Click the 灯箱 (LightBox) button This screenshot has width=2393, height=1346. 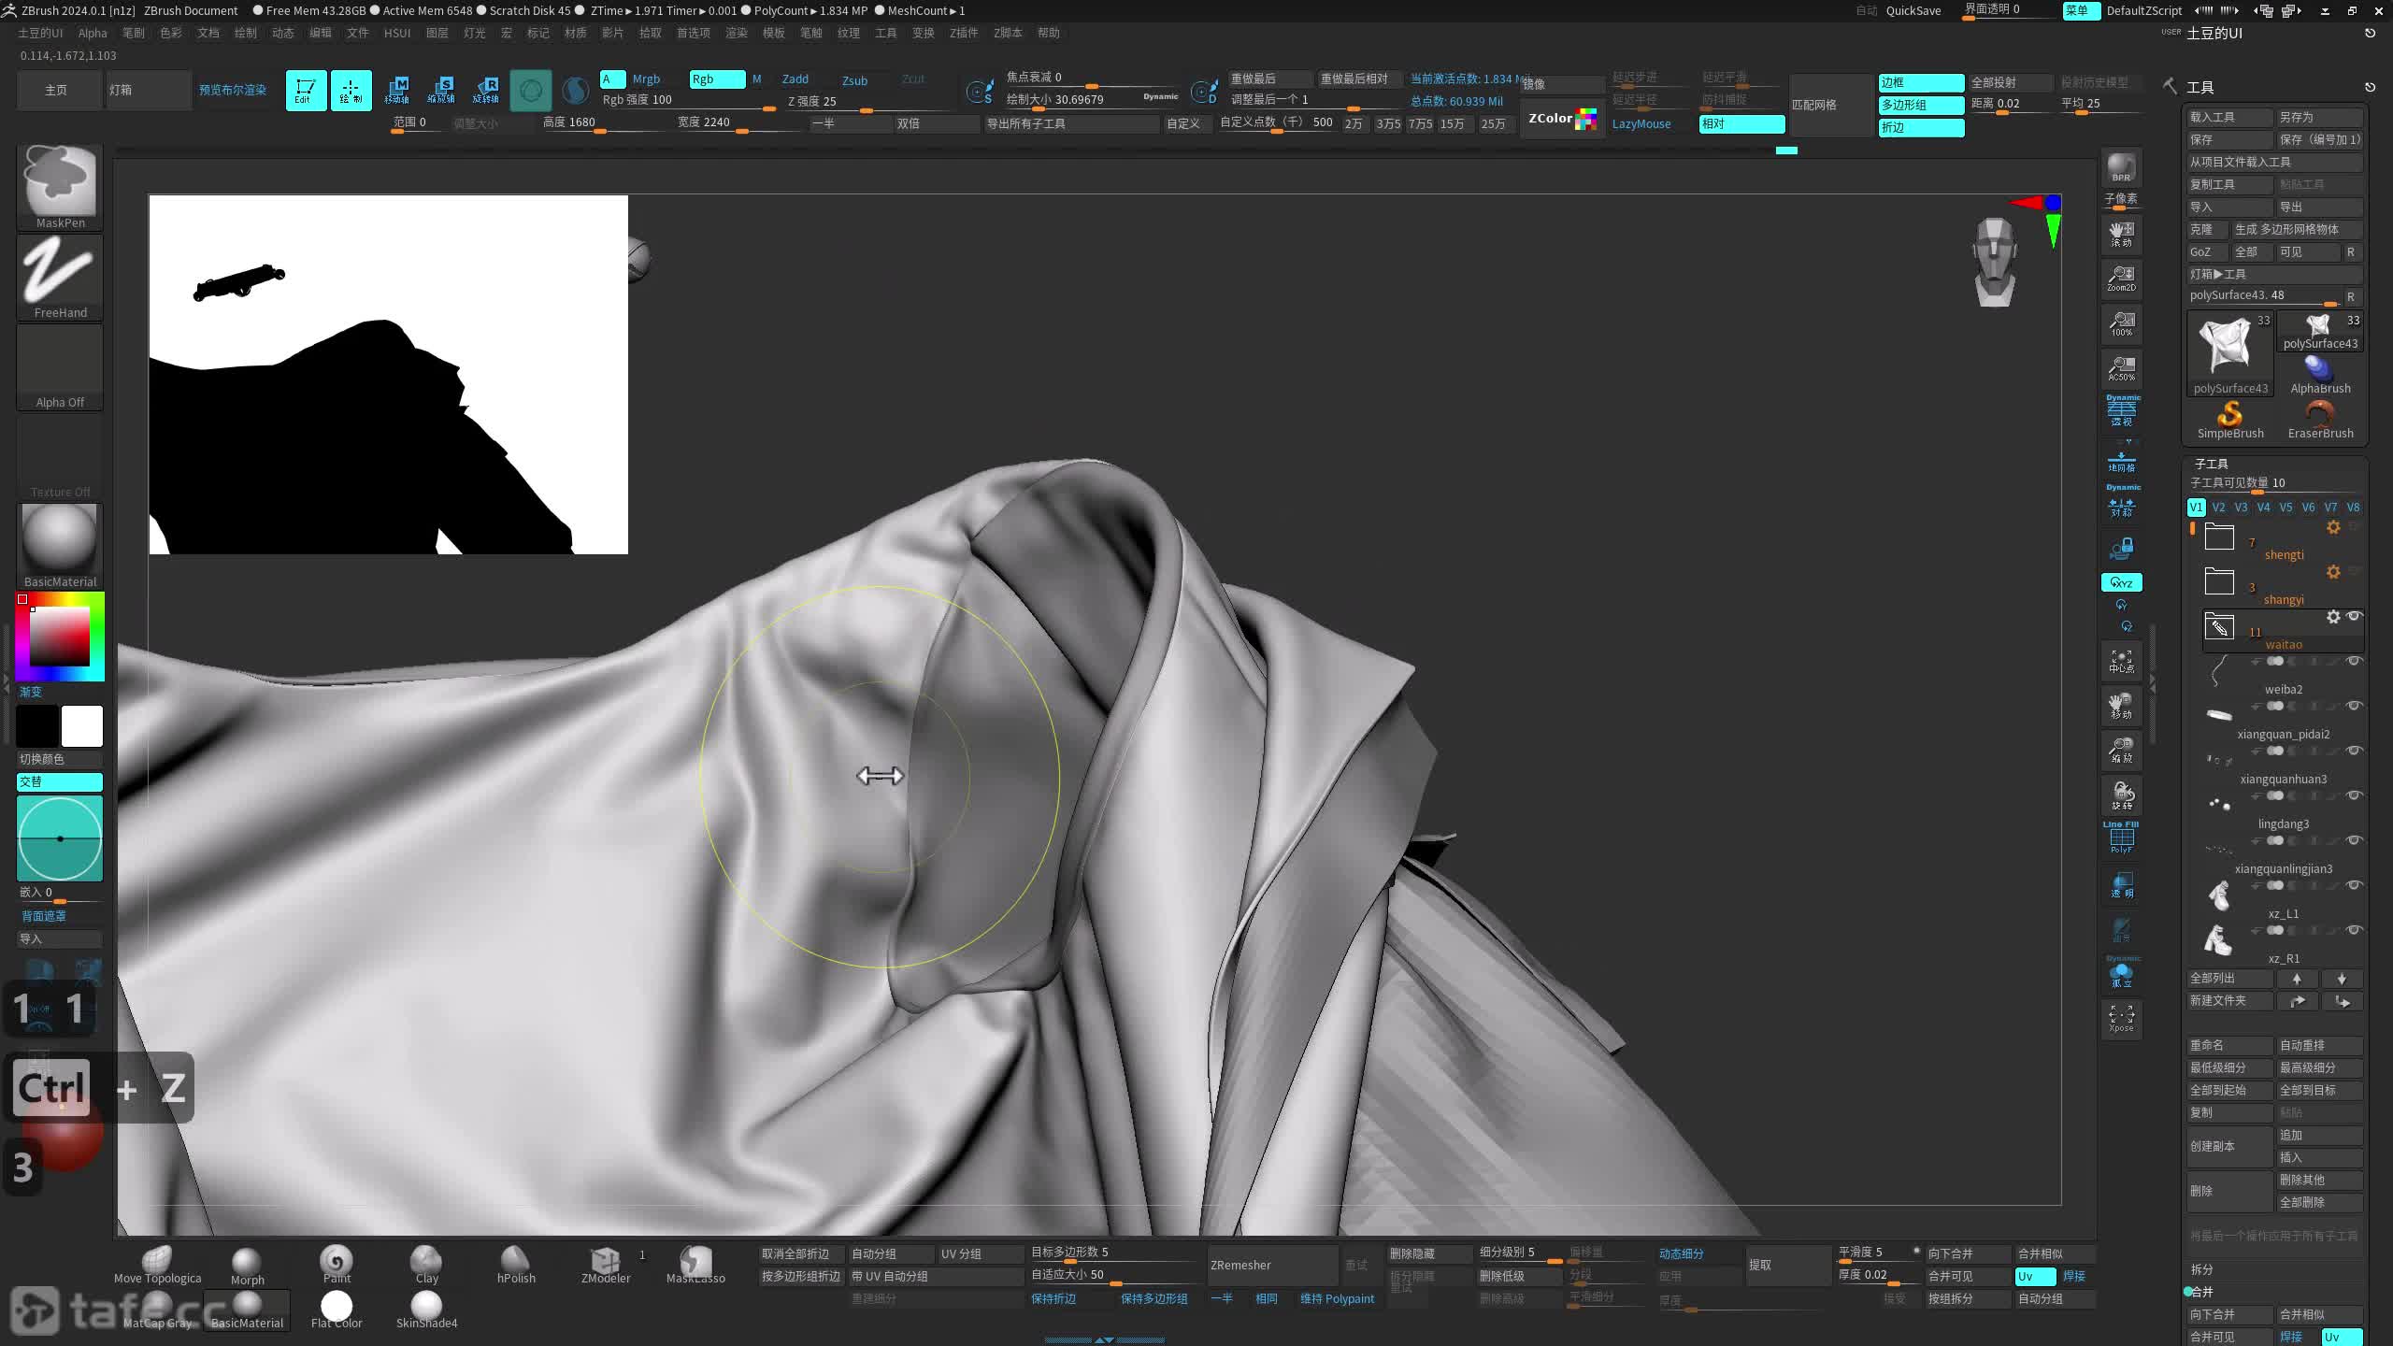(149, 91)
